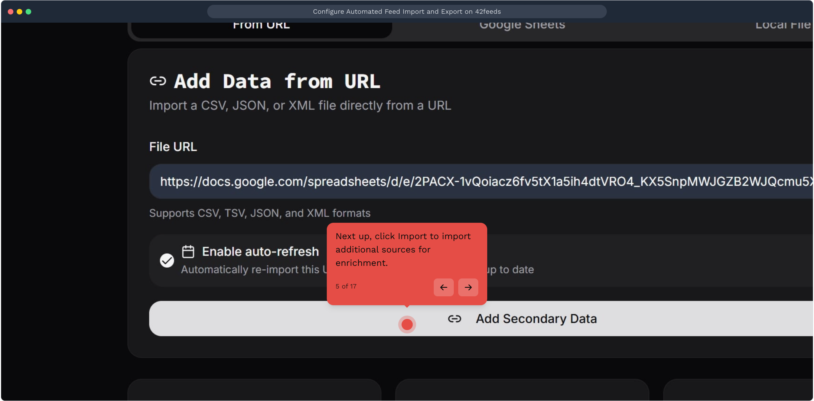Uncheck the Enable auto-refresh checkbox
Viewport: 814px width, 401px height.
point(167,260)
